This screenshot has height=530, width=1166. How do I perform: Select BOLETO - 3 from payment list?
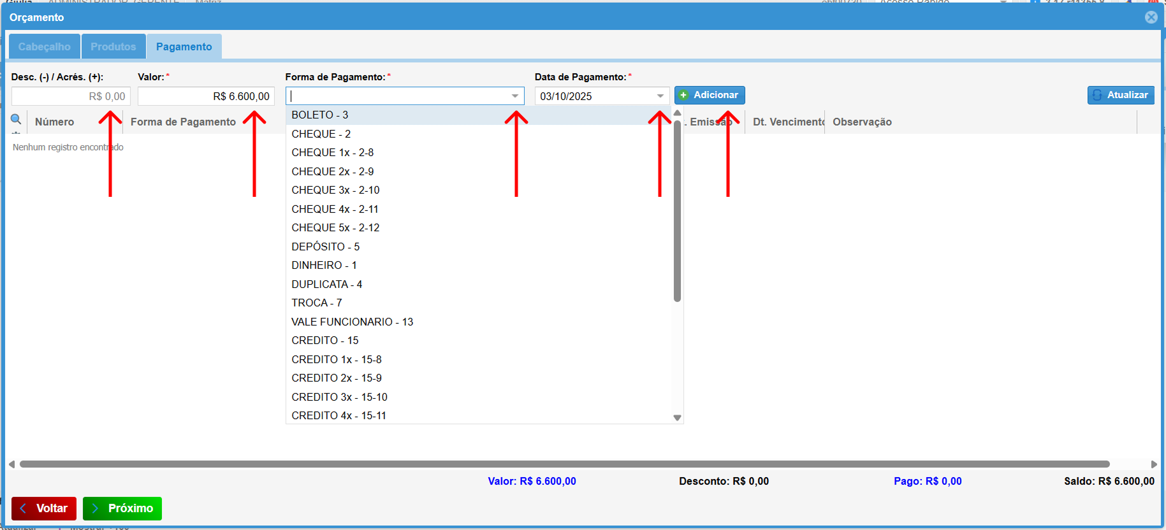(320, 115)
